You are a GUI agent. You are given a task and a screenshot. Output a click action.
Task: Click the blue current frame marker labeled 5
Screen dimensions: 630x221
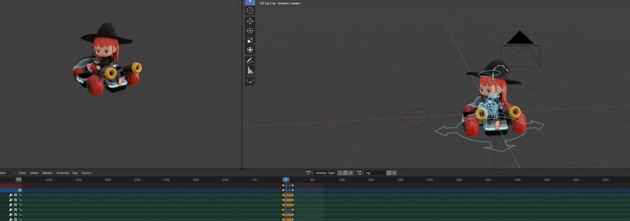point(286,180)
